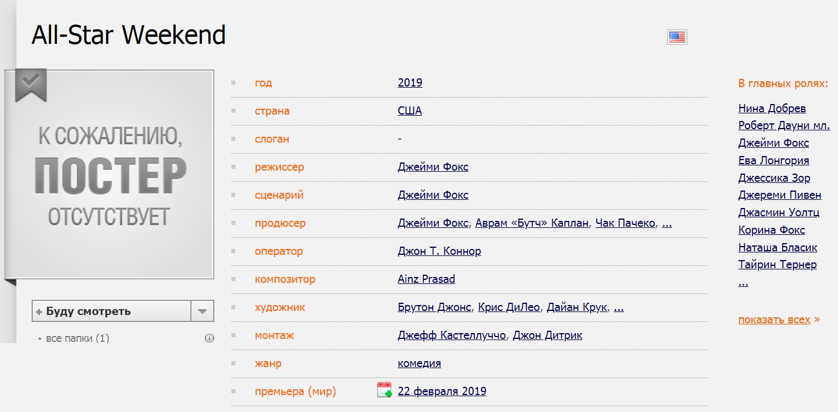
Task: Expand все папки (1) list
Action: coord(77,338)
